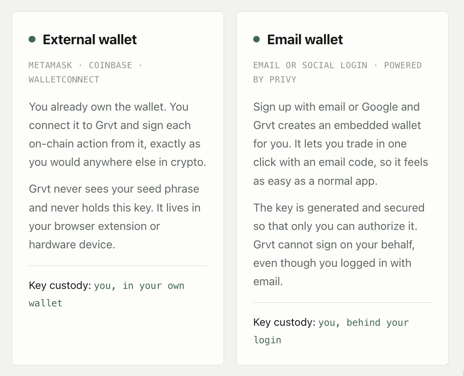This screenshot has width=464, height=376.
Task: Click the 'hardware device' text in External card
Action: (x=72, y=245)
